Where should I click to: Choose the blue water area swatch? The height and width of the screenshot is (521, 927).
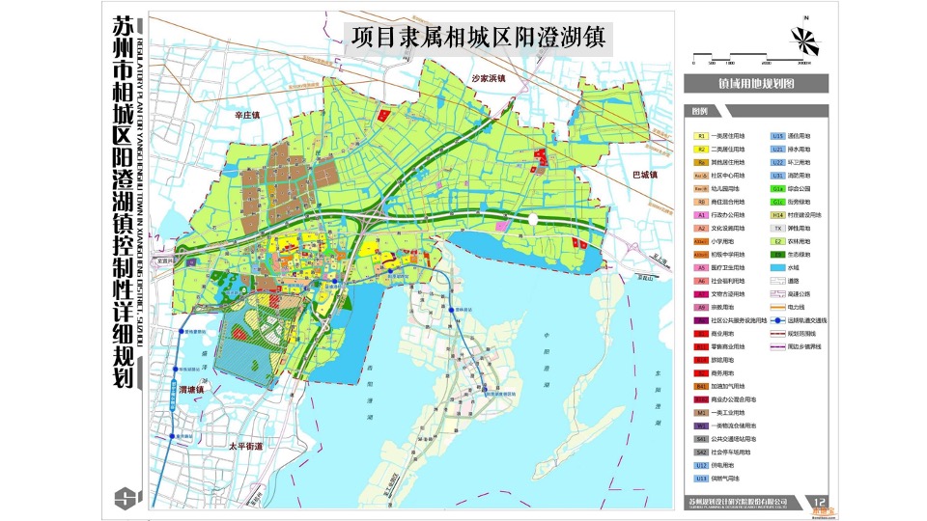pyautogui.click(x=778, y=267)
